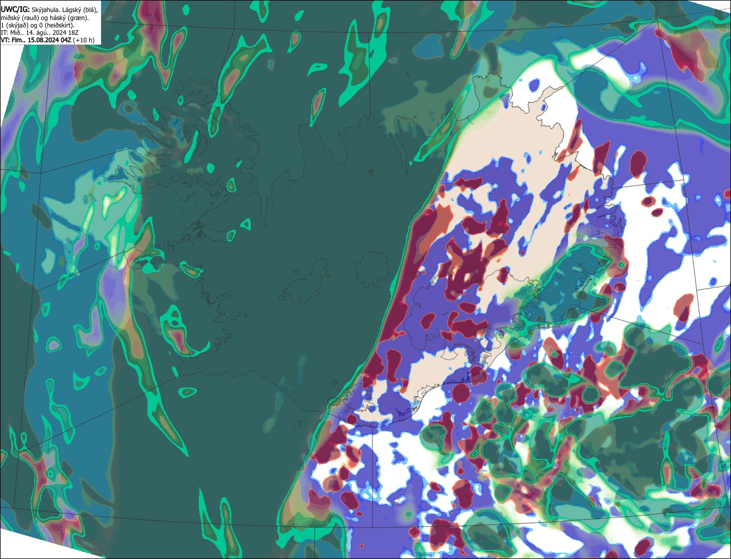Click the "(+10 h)" forecast offset text

(x=84, y=40)
